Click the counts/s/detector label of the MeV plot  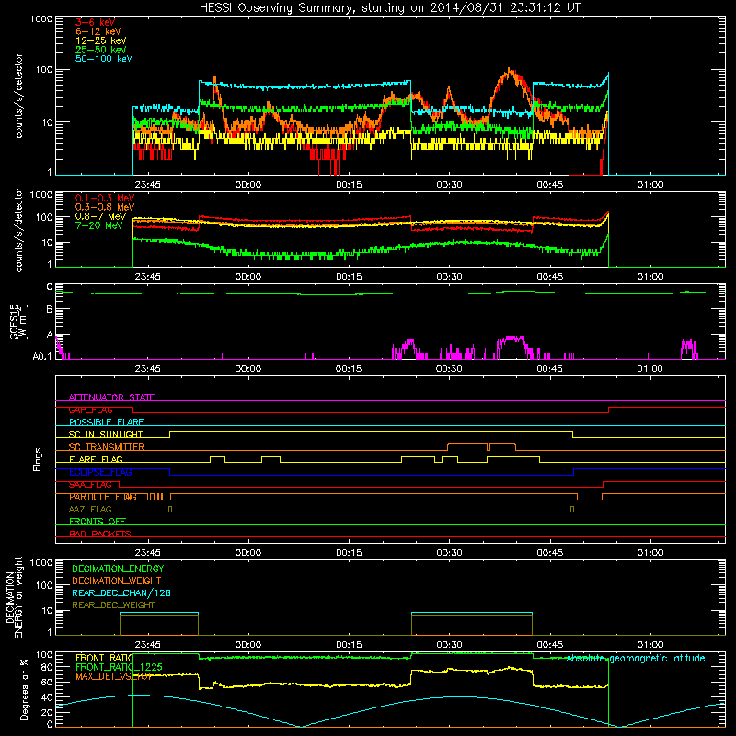(x=18, y=230)
